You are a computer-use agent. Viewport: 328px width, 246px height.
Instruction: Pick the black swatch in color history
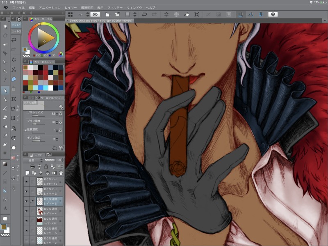click(41, 67)
